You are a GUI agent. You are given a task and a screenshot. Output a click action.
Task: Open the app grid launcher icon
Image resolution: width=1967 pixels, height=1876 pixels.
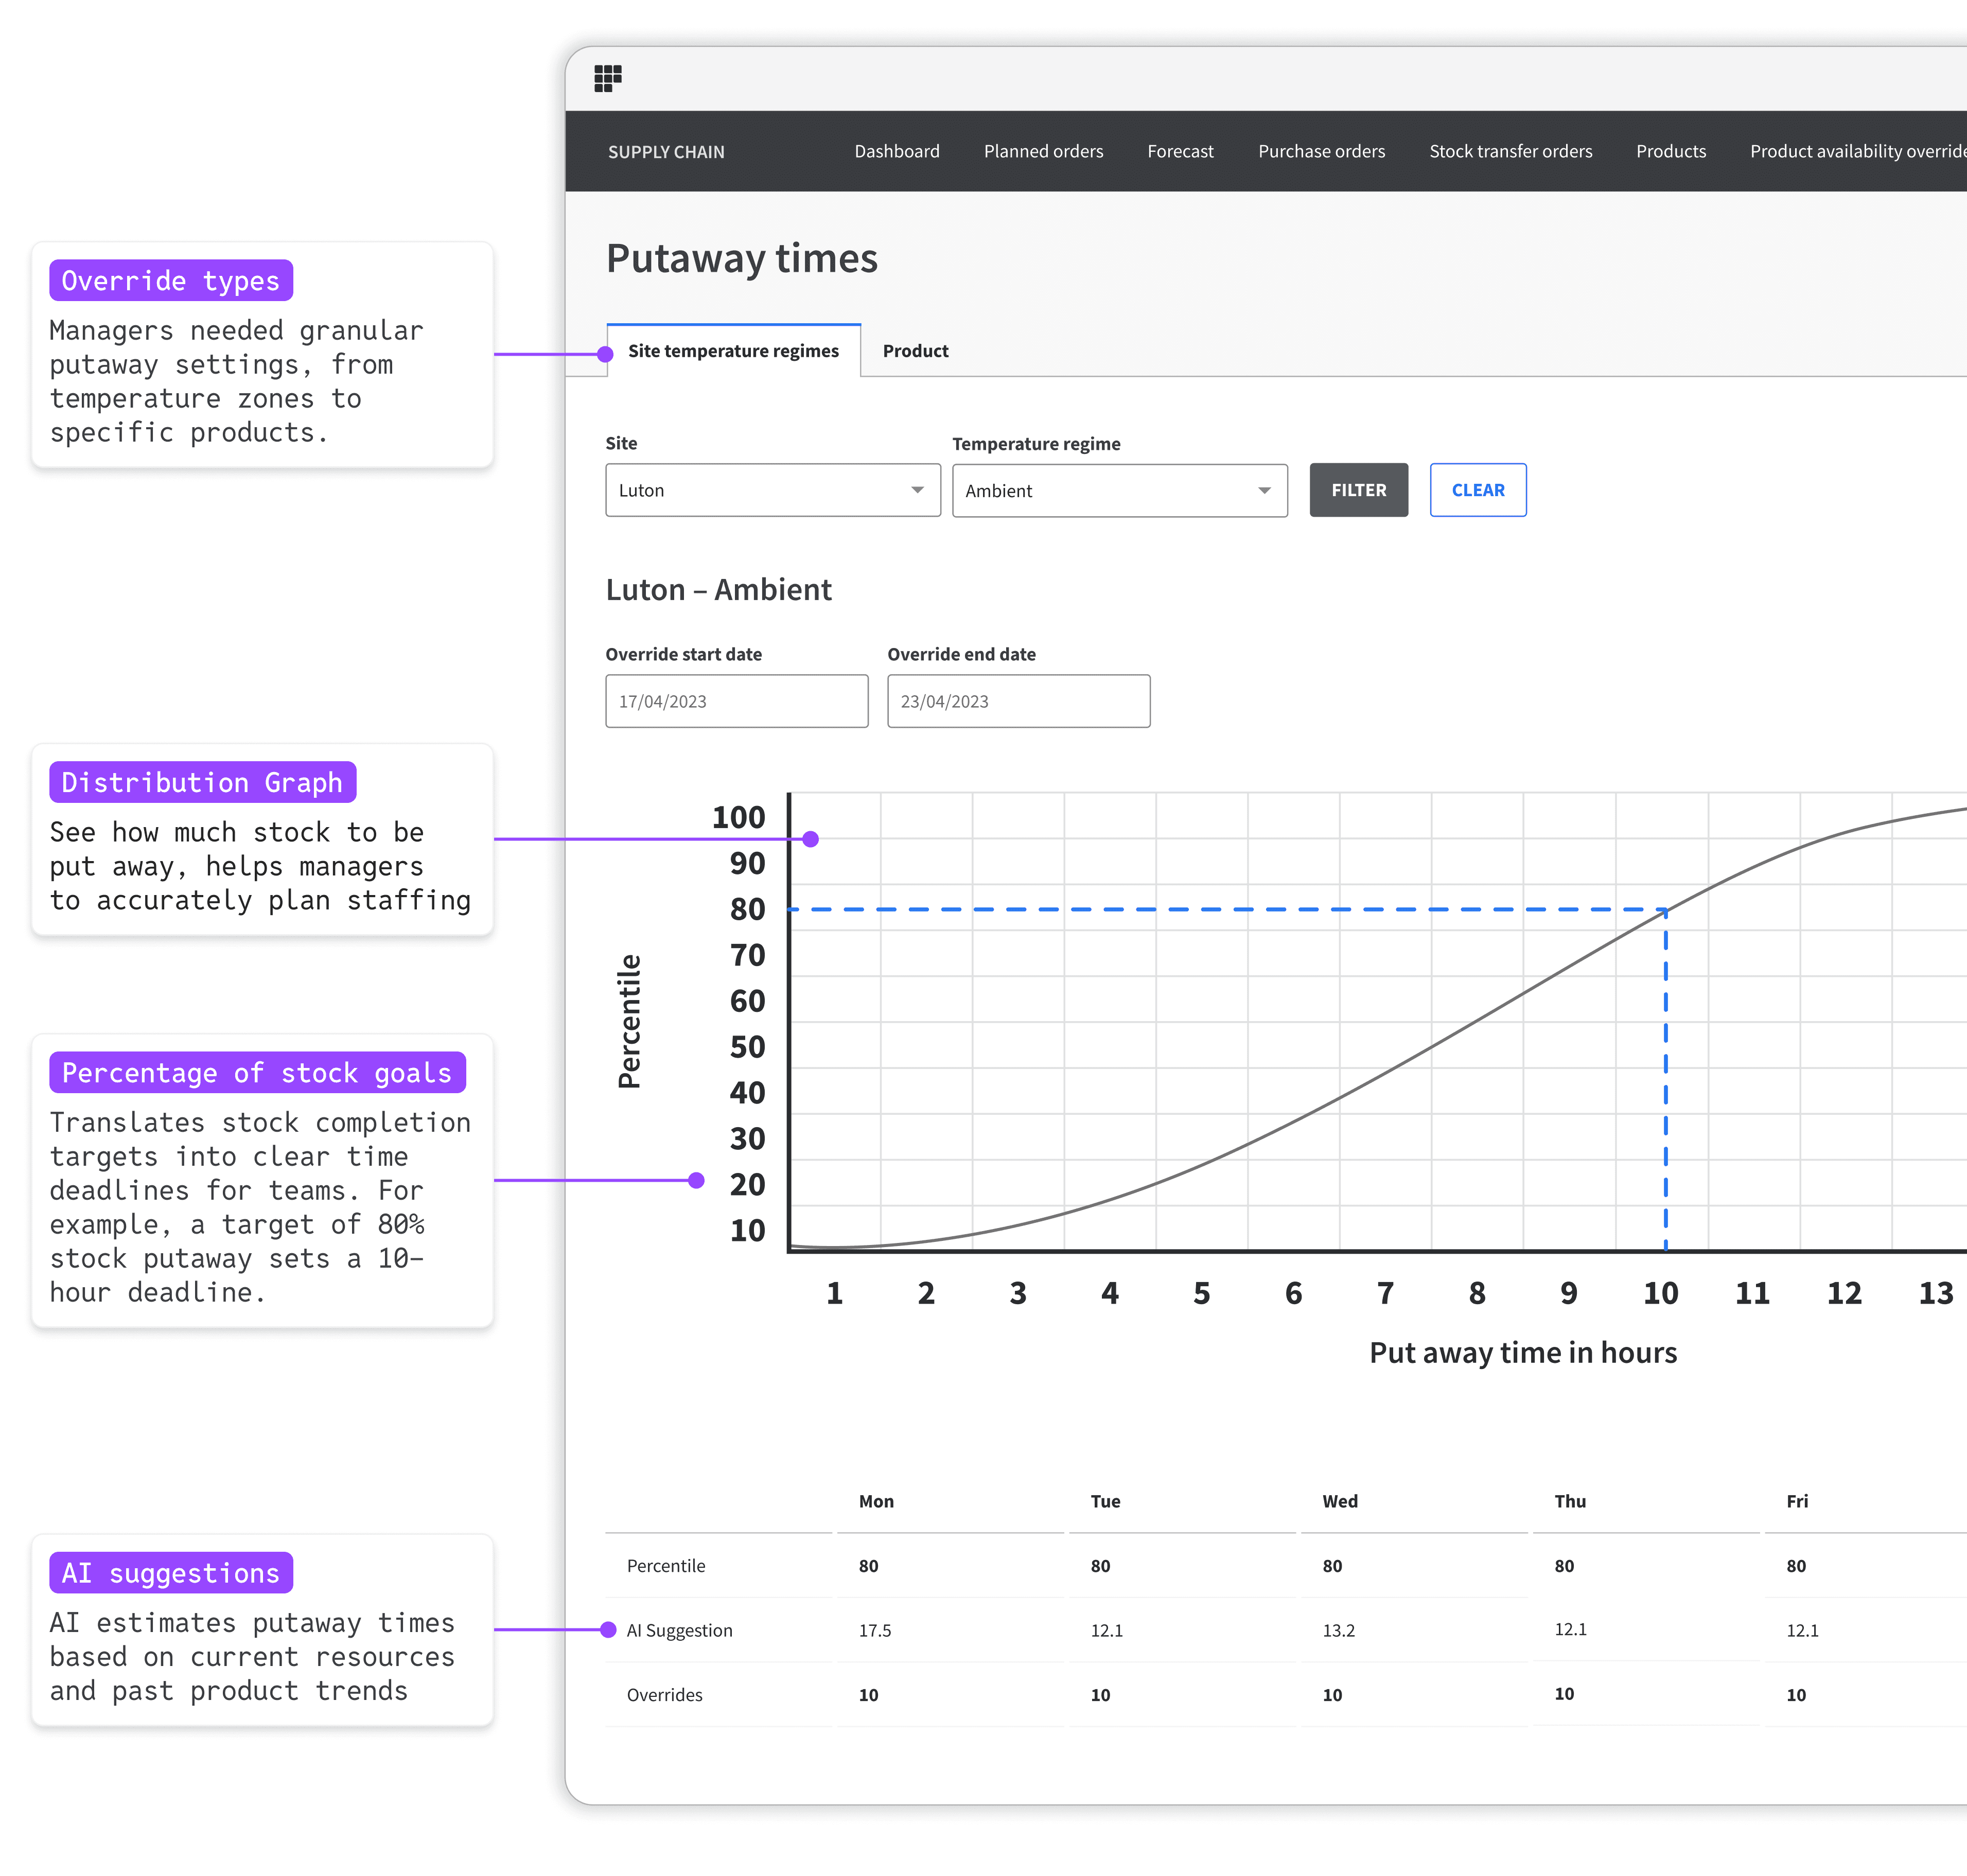tap(608, 78)
